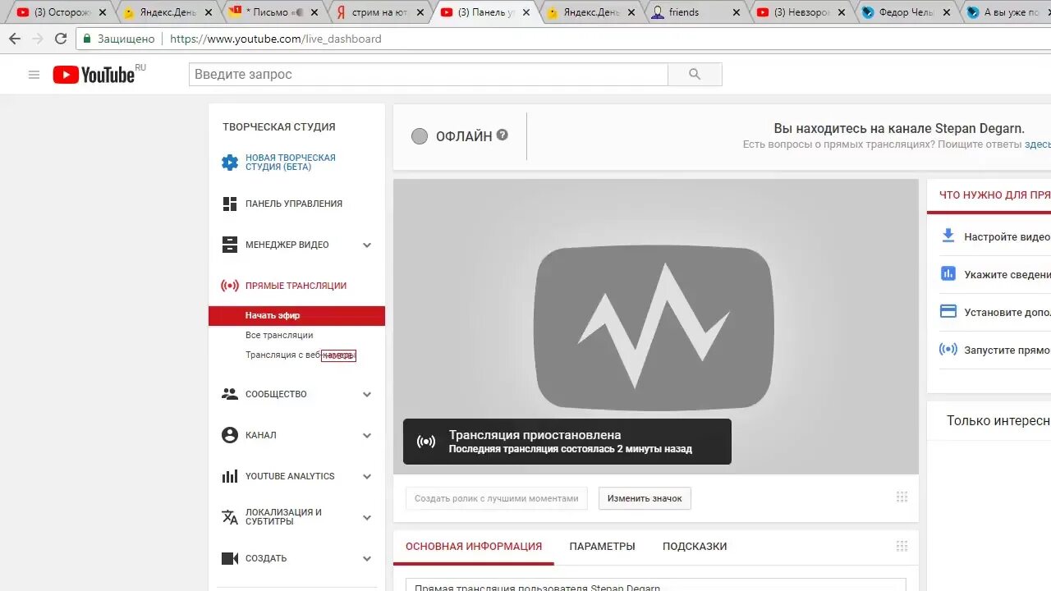Select the Трансляция с веб-камеры menu item

click(x=300, y=355)
